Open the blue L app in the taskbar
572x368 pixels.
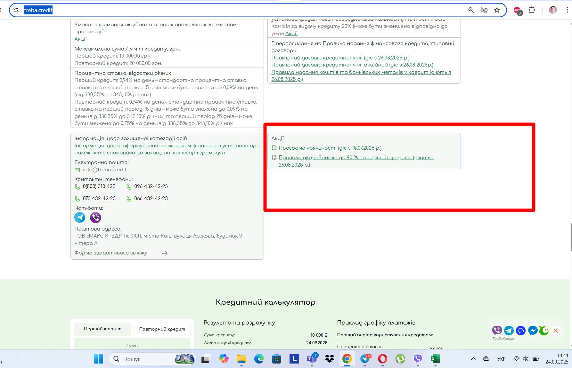coord(294,359)
